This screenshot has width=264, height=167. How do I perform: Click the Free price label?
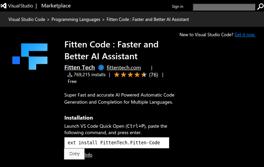pos(72,82)
